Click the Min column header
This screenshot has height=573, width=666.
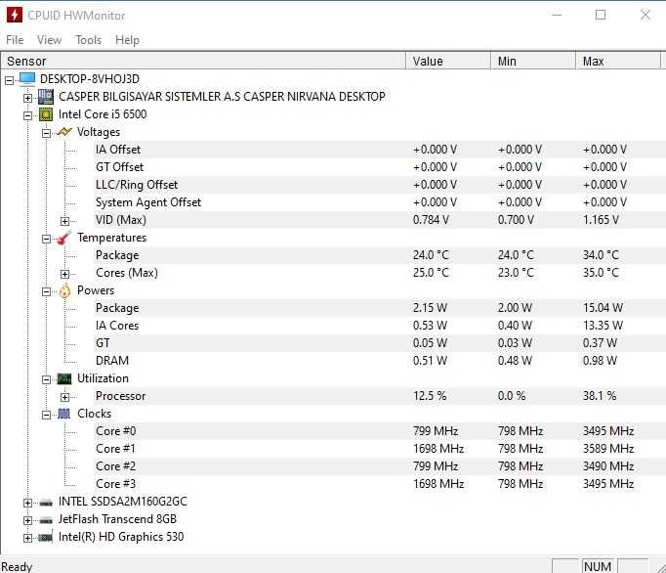coord(533,61)
